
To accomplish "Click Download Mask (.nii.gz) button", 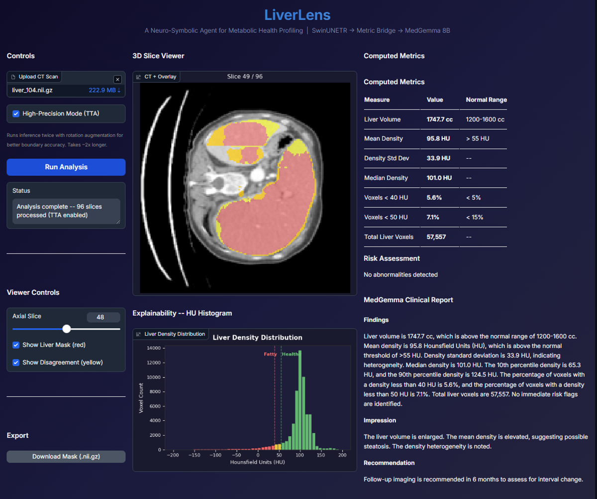I will (66, 457).
